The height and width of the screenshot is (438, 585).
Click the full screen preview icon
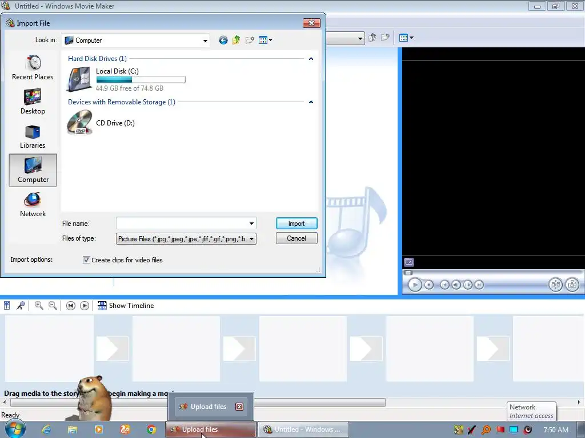[x=409, y=262]
